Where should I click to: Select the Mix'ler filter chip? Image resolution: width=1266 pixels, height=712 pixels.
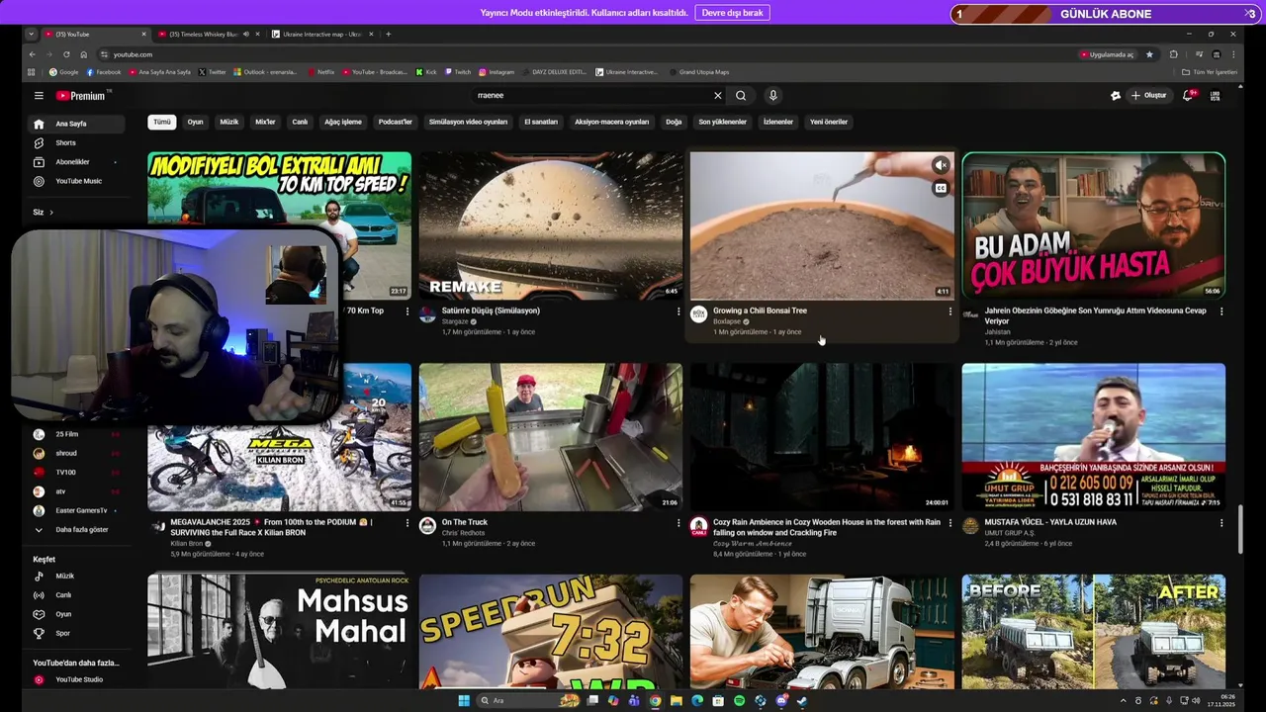[x=265, y=122]
